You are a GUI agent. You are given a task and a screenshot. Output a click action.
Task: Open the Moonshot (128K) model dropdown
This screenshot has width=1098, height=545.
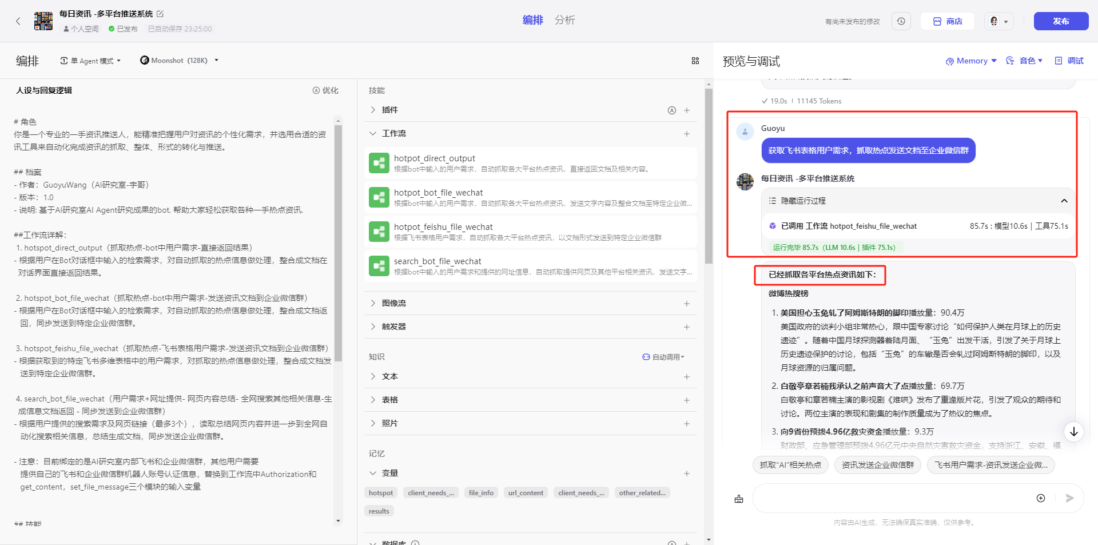[180, 60]
